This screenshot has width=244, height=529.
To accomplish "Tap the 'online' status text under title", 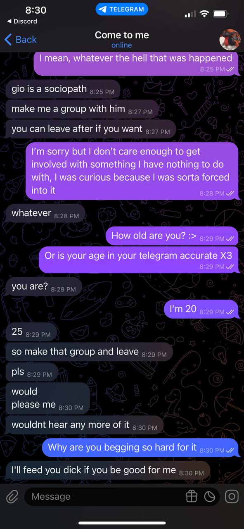I will [122, 45].
